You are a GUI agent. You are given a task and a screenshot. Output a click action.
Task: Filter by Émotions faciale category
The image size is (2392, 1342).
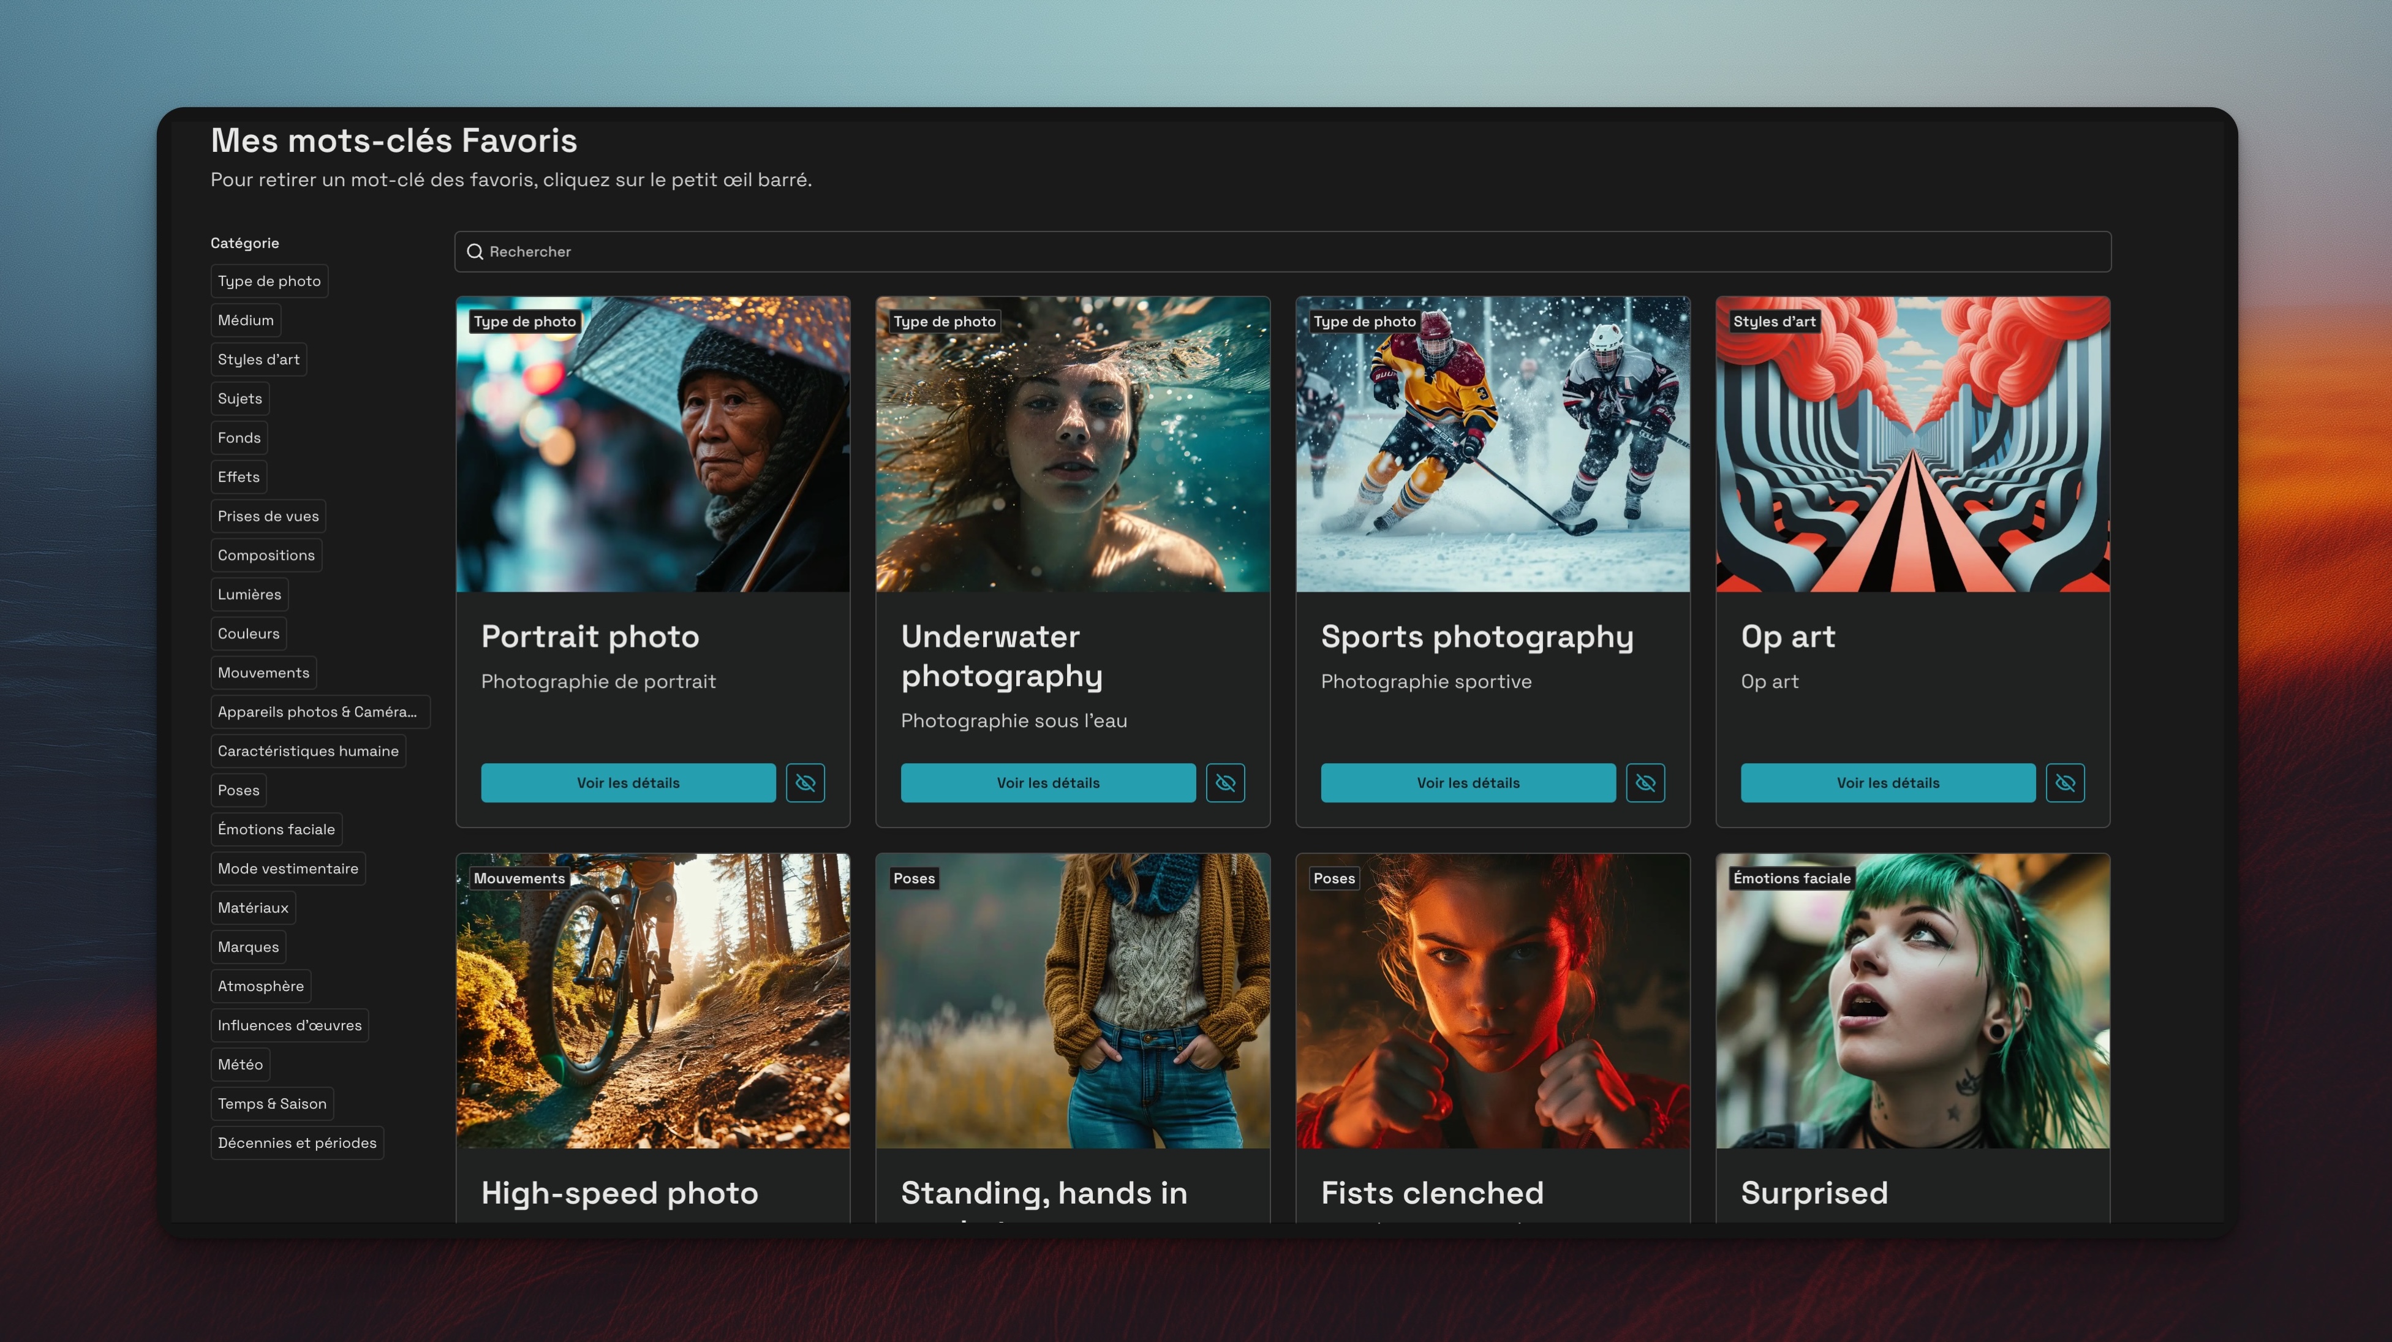(276, 829)
